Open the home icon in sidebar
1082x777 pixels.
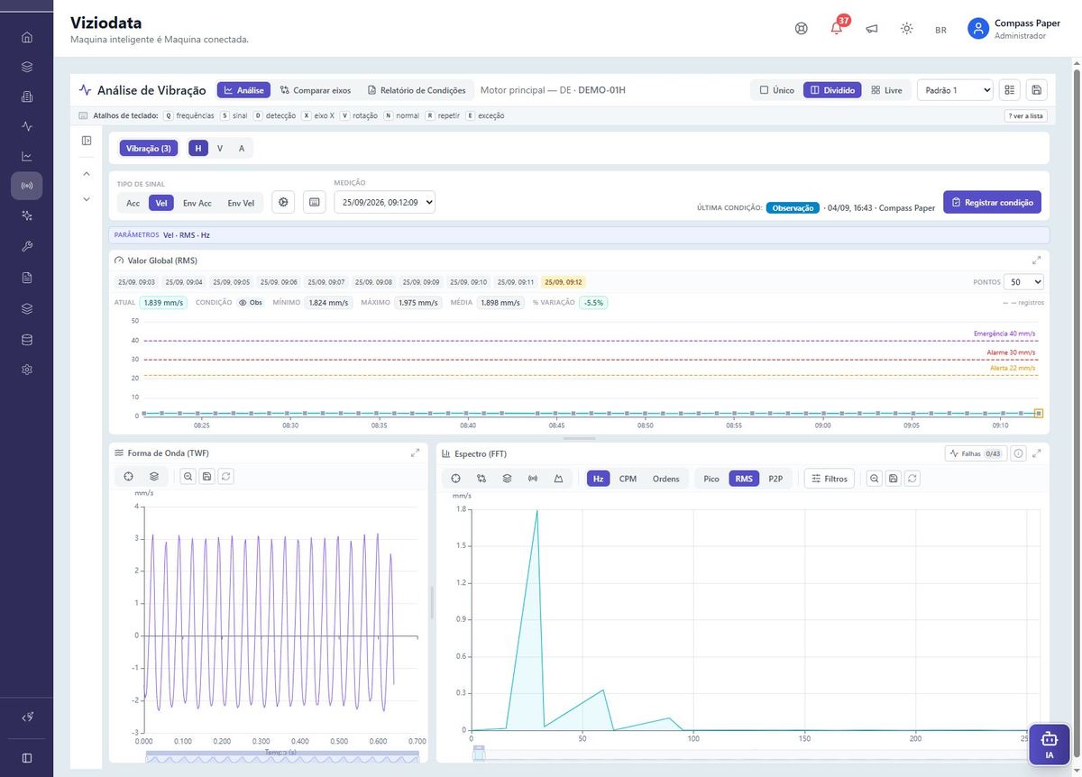coord(27,37)
